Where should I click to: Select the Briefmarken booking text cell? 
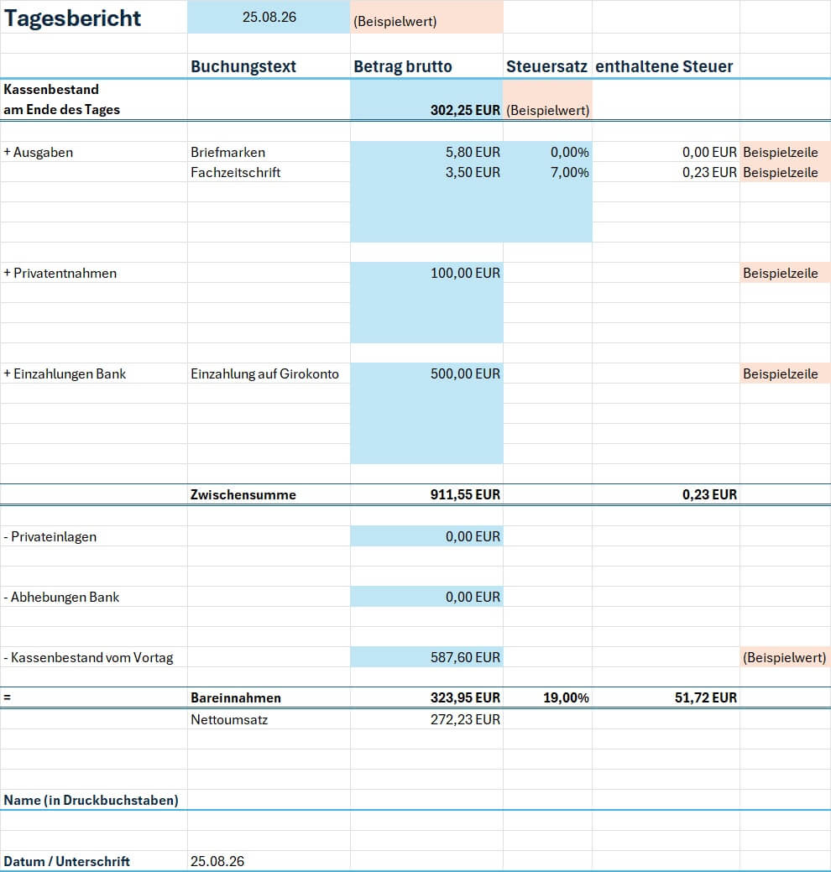[x=269, y=152]
